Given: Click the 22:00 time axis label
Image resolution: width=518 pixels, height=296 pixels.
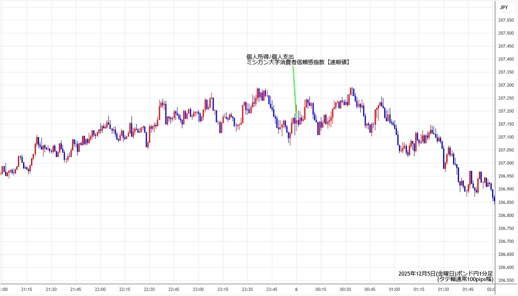Looking at the screenshot, I should [x=100, y=289].
